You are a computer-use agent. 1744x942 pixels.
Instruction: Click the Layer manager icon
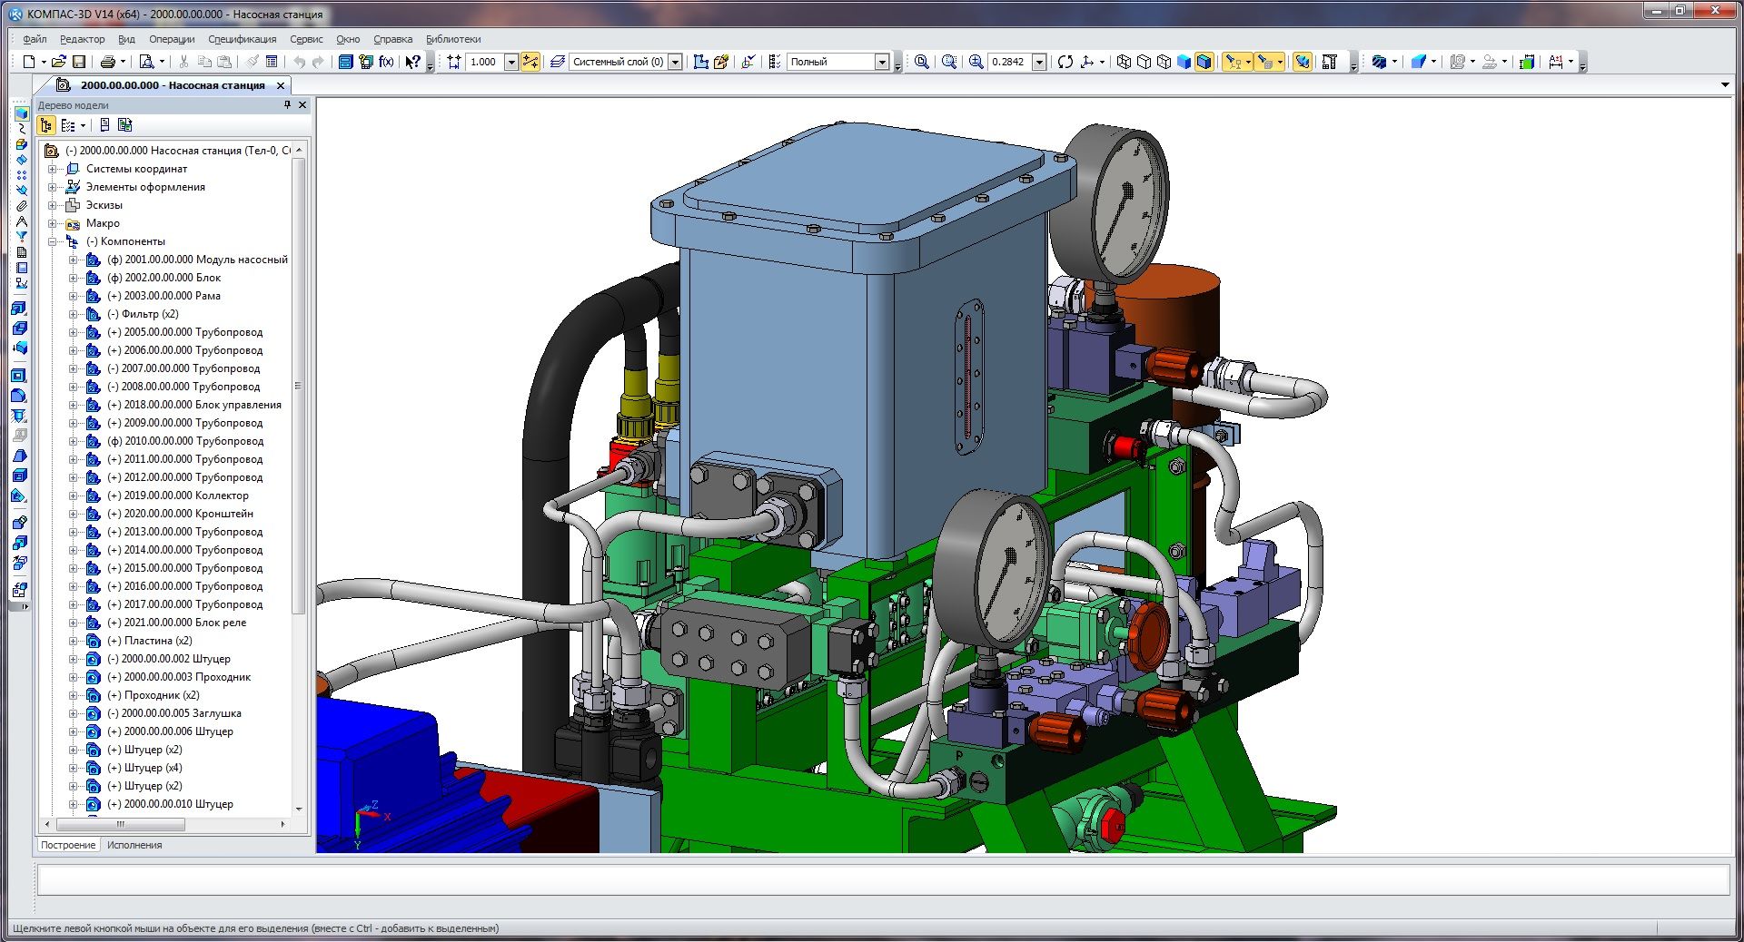(x=557, y=62)
